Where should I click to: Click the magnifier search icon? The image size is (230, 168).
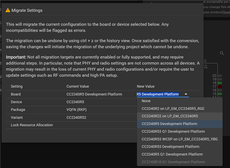coord(222,53)
